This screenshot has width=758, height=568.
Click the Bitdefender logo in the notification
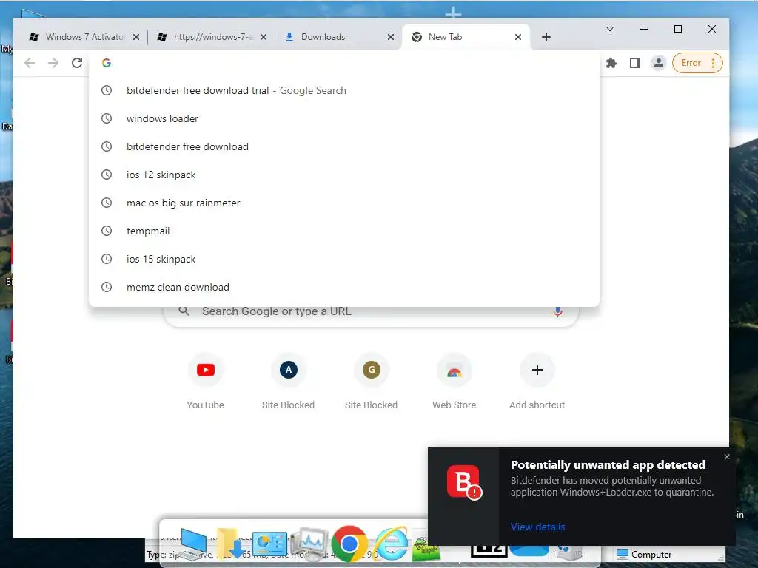pos(464,482)
